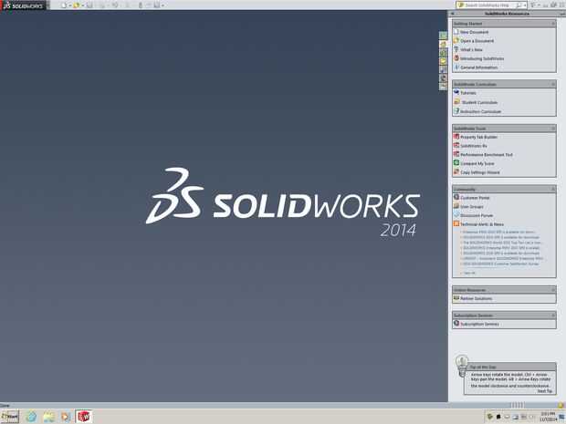Open the General Information link
The height and width of the screenshot is (424, 566).
point(478,67)
